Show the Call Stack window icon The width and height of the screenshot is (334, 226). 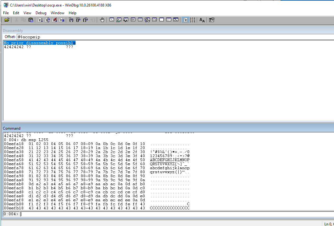pyautogui.click(x=147, y=20)
